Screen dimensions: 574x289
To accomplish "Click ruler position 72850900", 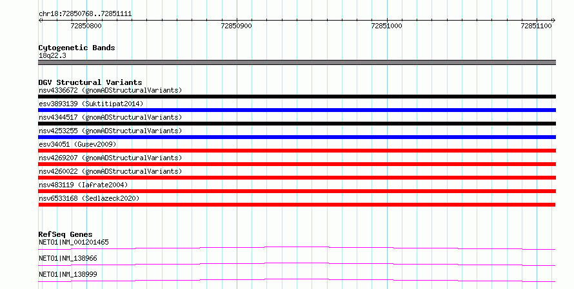I will (237, 26).
